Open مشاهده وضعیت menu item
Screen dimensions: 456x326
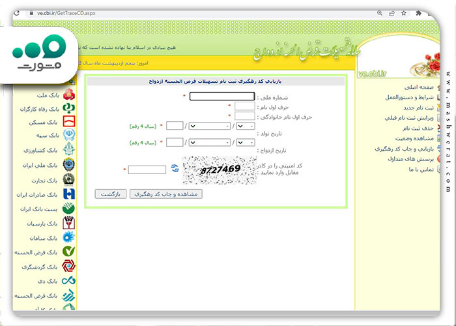pyautogui.click(x=414, y=138)
